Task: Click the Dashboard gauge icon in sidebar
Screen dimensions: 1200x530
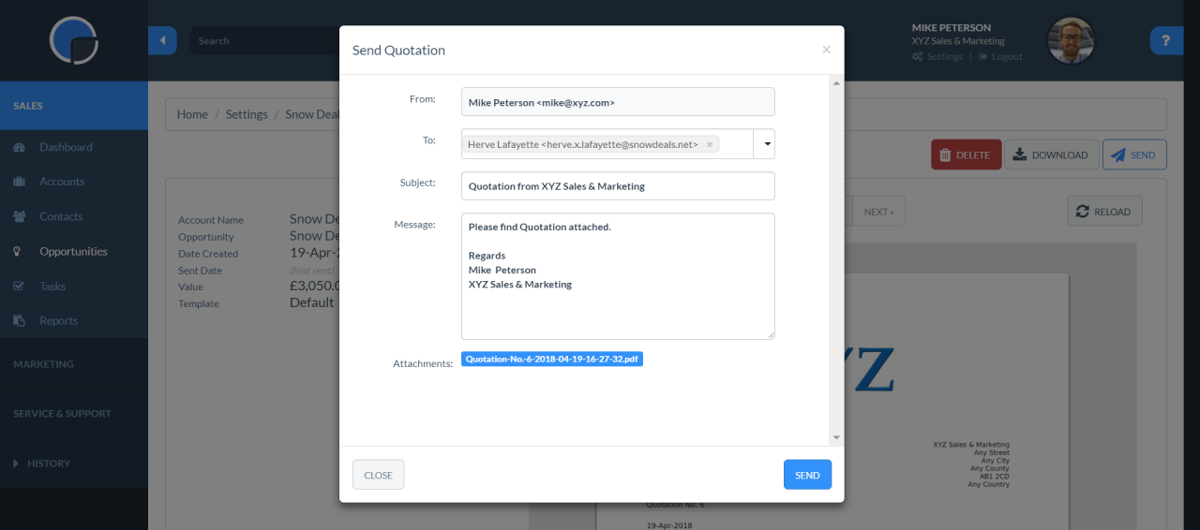Action: pyautogui.click(x=19, y=147)
